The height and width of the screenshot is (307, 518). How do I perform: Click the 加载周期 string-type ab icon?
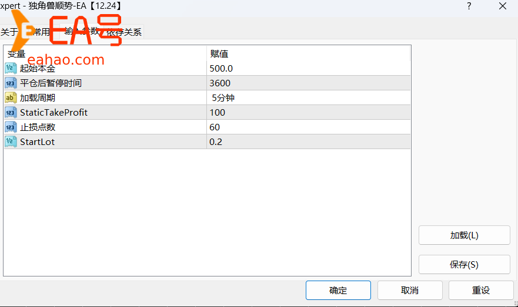coord(11,97)
